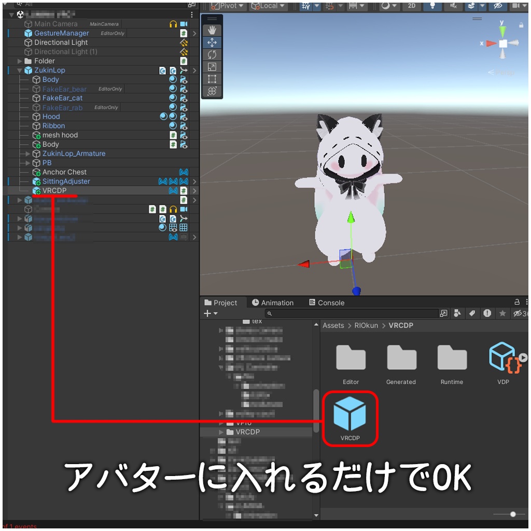The image size is (531, 531).
Task: Select SittingAdjuster in hierarchy
Action: pos(66,181)
